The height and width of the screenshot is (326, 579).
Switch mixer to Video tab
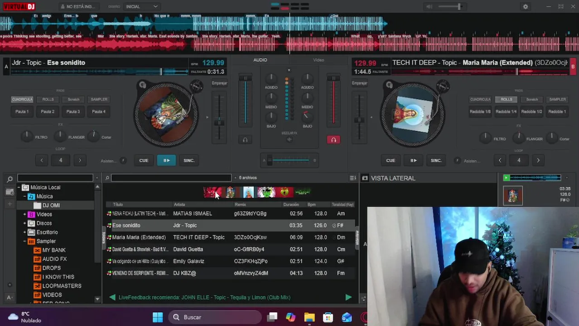(318, 60)
